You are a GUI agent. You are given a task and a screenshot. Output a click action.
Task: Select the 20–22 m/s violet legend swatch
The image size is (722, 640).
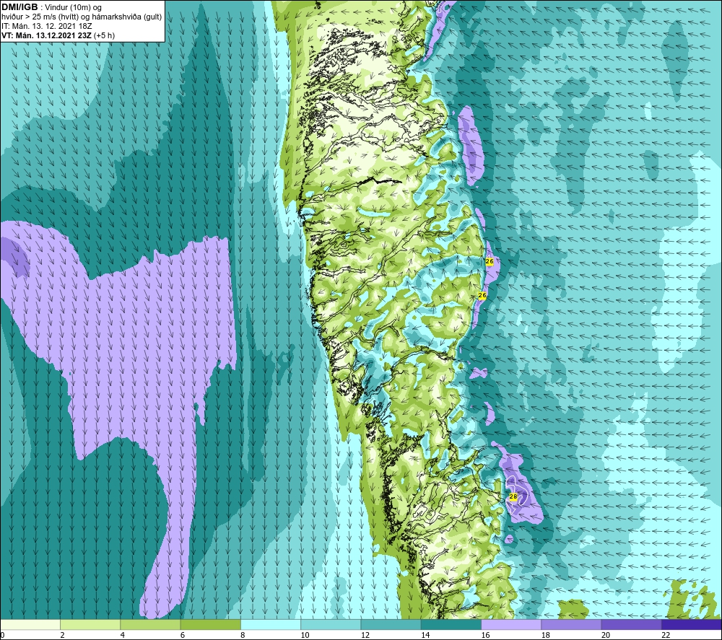coord(632,624)
